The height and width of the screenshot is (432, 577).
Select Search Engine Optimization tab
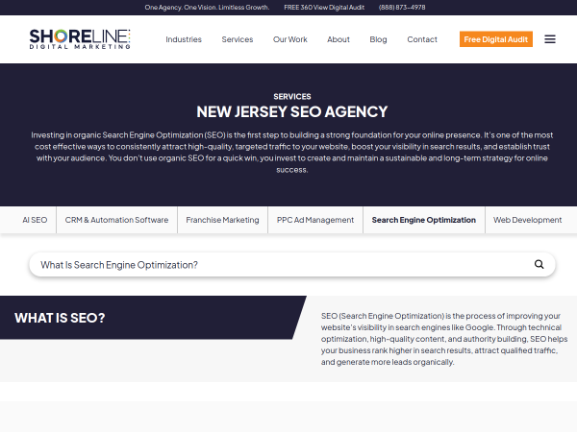424,220
